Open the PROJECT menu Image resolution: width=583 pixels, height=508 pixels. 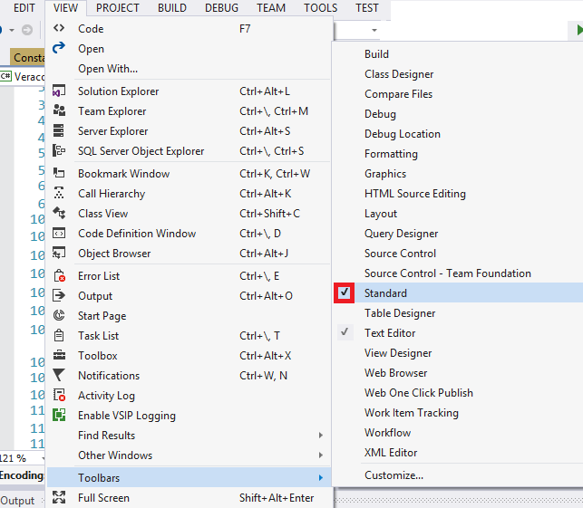[118, 8]
